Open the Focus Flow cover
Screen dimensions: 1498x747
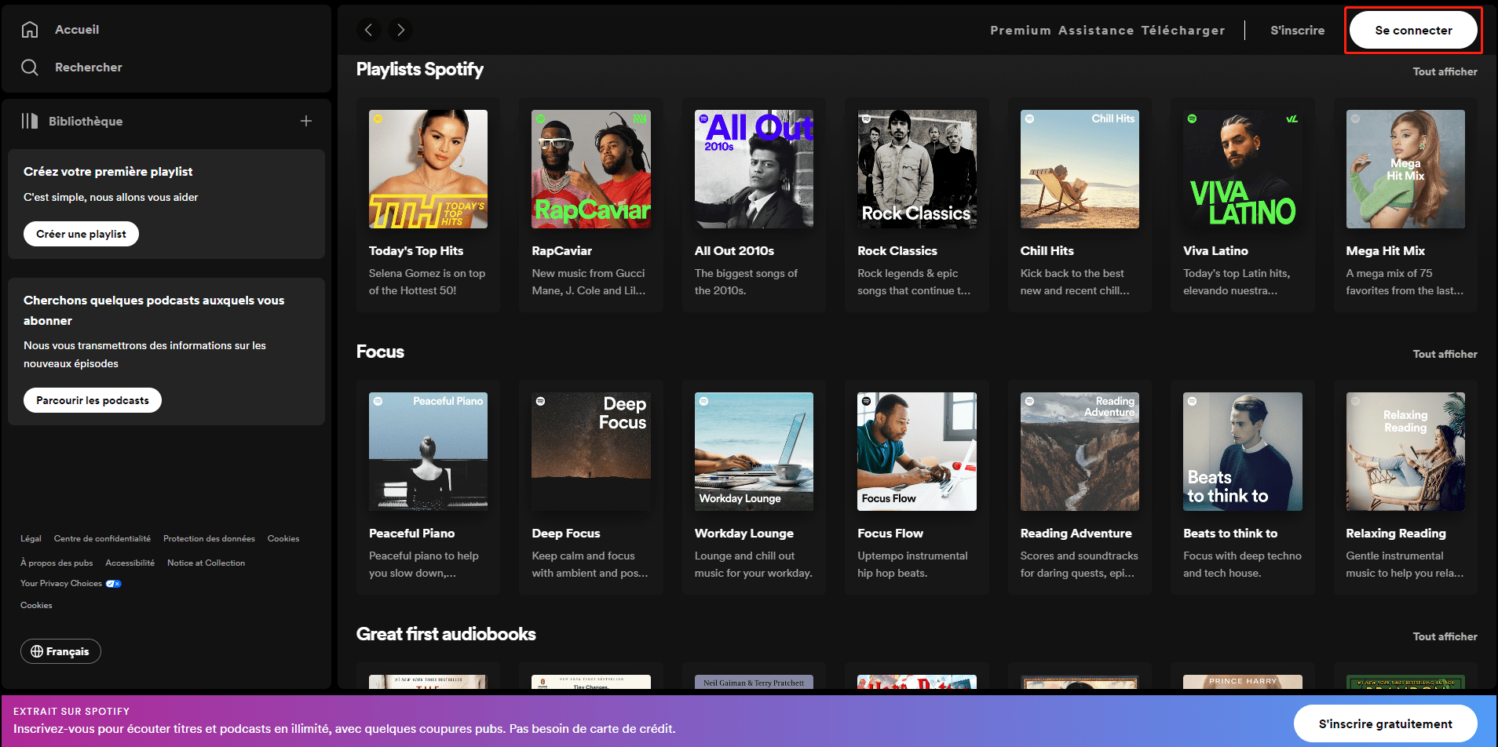point(917,451)
